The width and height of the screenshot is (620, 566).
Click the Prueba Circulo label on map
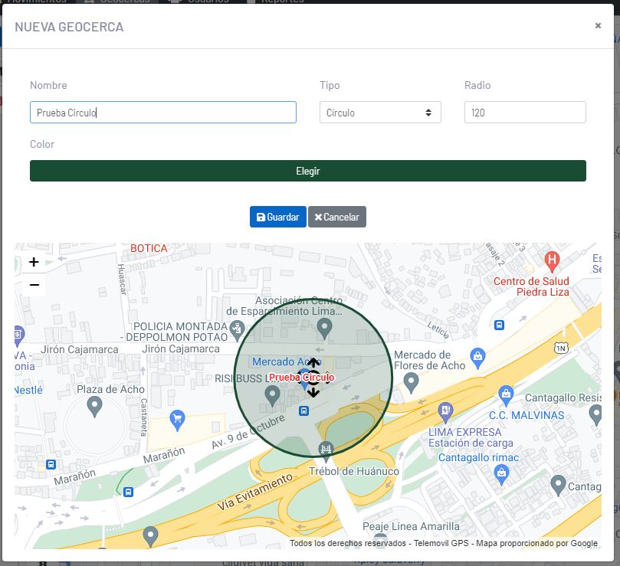(301, 378)
